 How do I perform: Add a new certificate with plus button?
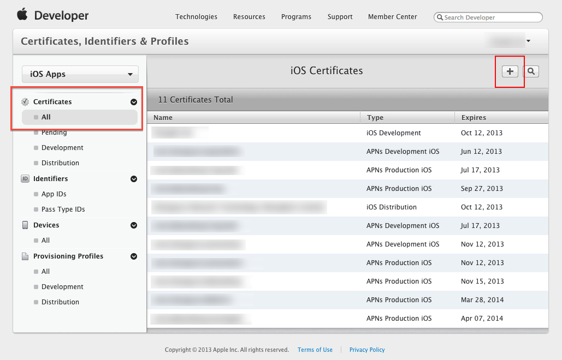tap(510, 71)
